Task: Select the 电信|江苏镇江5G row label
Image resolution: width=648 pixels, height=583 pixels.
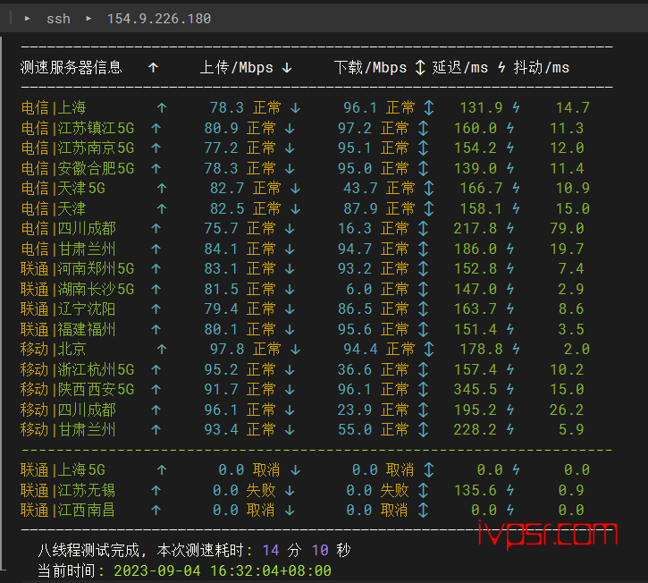Action: tap(77, 128)
